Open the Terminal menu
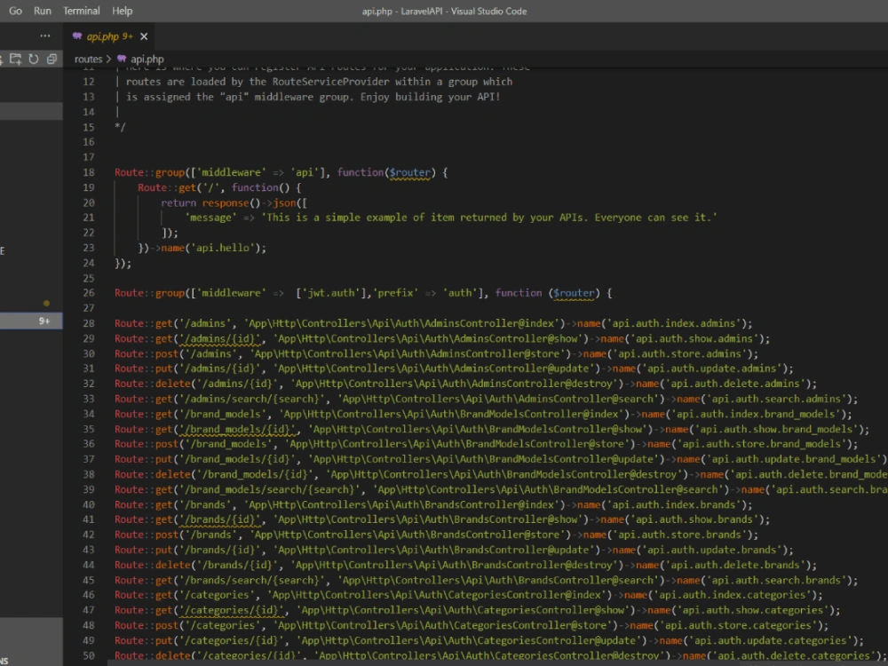888x666 pixels. (x=81, y=11)
